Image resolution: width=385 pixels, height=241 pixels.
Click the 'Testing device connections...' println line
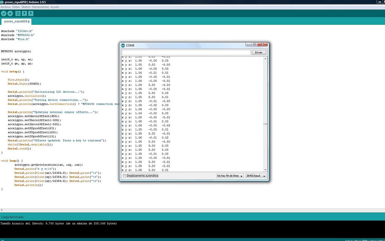[x=48, y=100]
